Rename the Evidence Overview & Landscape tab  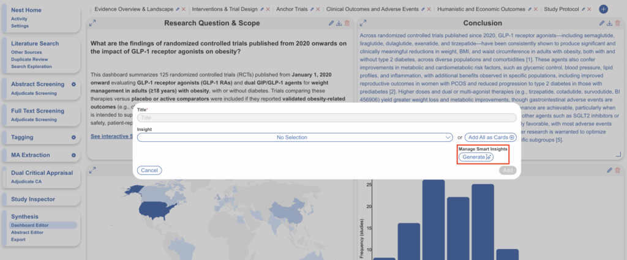(x=178, y=10)
